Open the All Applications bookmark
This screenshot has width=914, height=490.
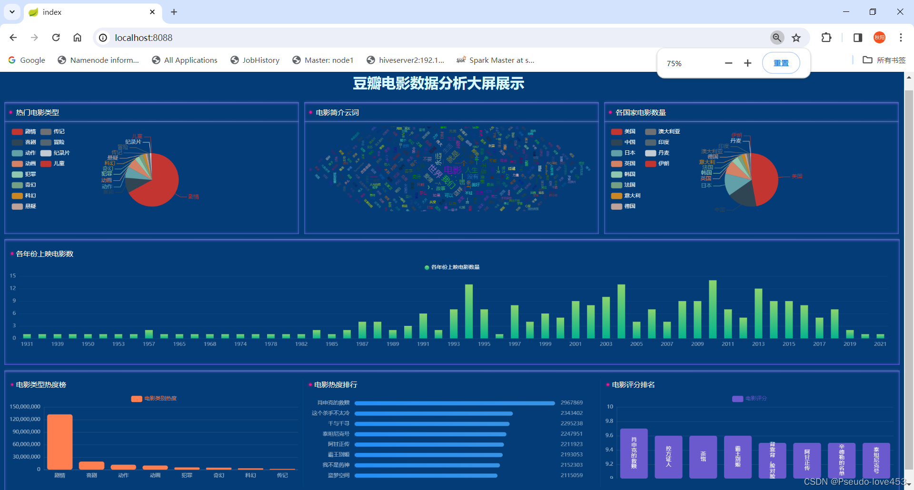185,60
